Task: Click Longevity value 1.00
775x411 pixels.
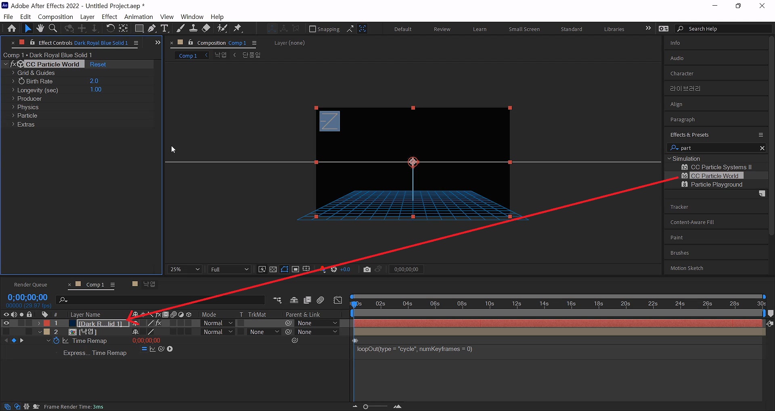Action: pyautogui.click(x=96, y=89)
